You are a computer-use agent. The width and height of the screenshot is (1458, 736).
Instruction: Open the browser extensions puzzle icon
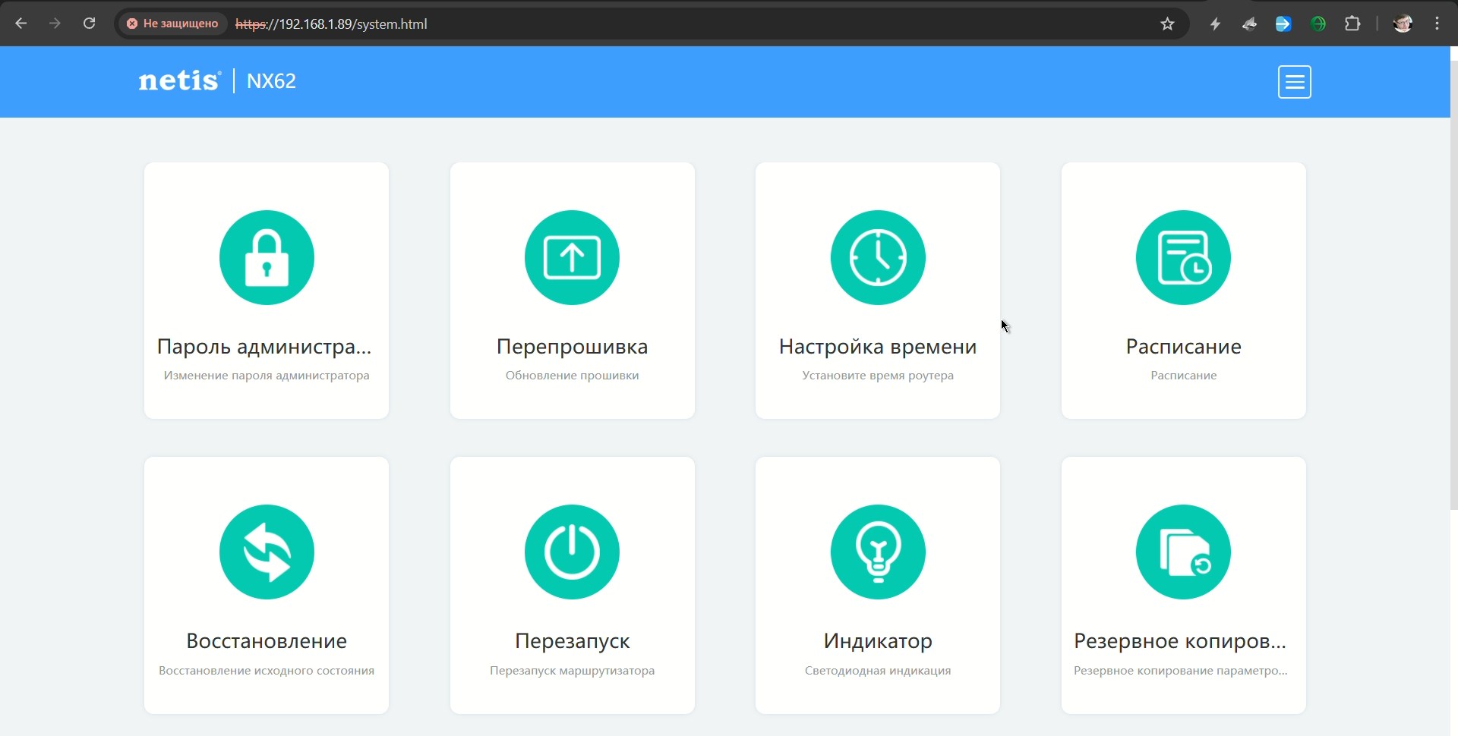coord(1352,24)
